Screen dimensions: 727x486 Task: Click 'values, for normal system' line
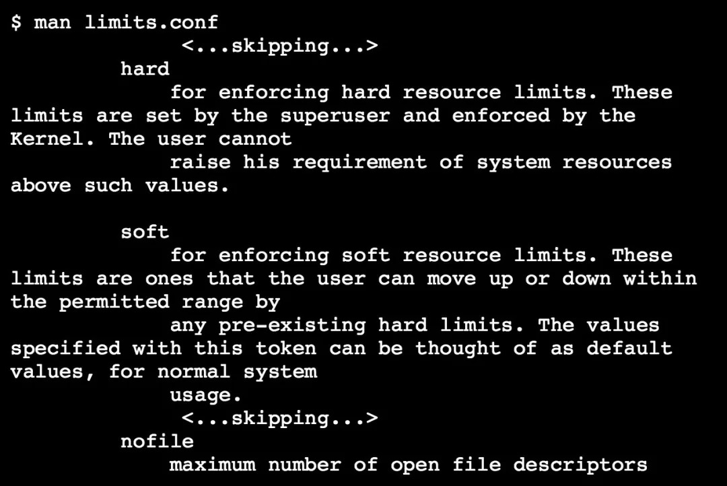click(x=164, y=372)
